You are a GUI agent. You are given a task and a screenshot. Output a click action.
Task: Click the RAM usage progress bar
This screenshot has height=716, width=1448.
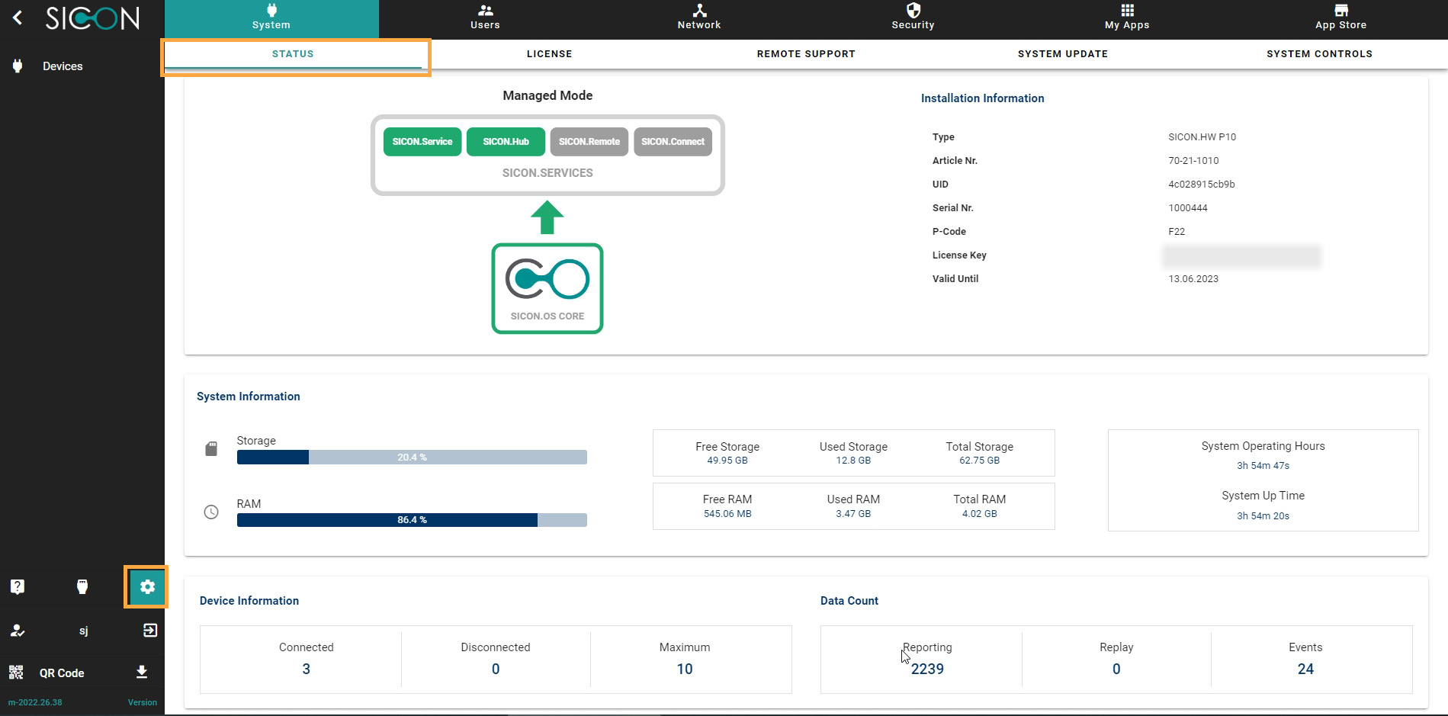tap(412, 520)
